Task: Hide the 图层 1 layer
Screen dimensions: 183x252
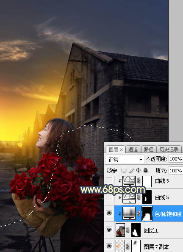Action: click(x=109, y=230)
